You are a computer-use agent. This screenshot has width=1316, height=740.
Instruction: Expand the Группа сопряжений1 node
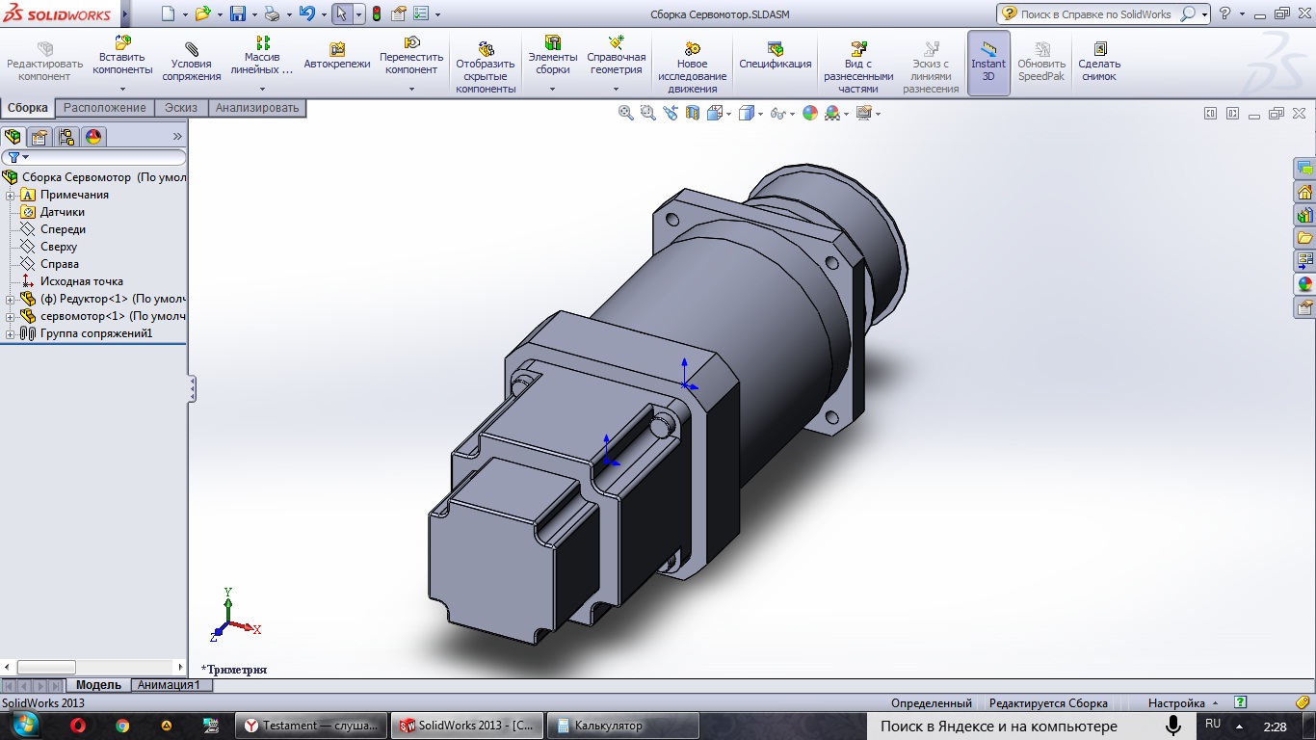tap(11, 333)
